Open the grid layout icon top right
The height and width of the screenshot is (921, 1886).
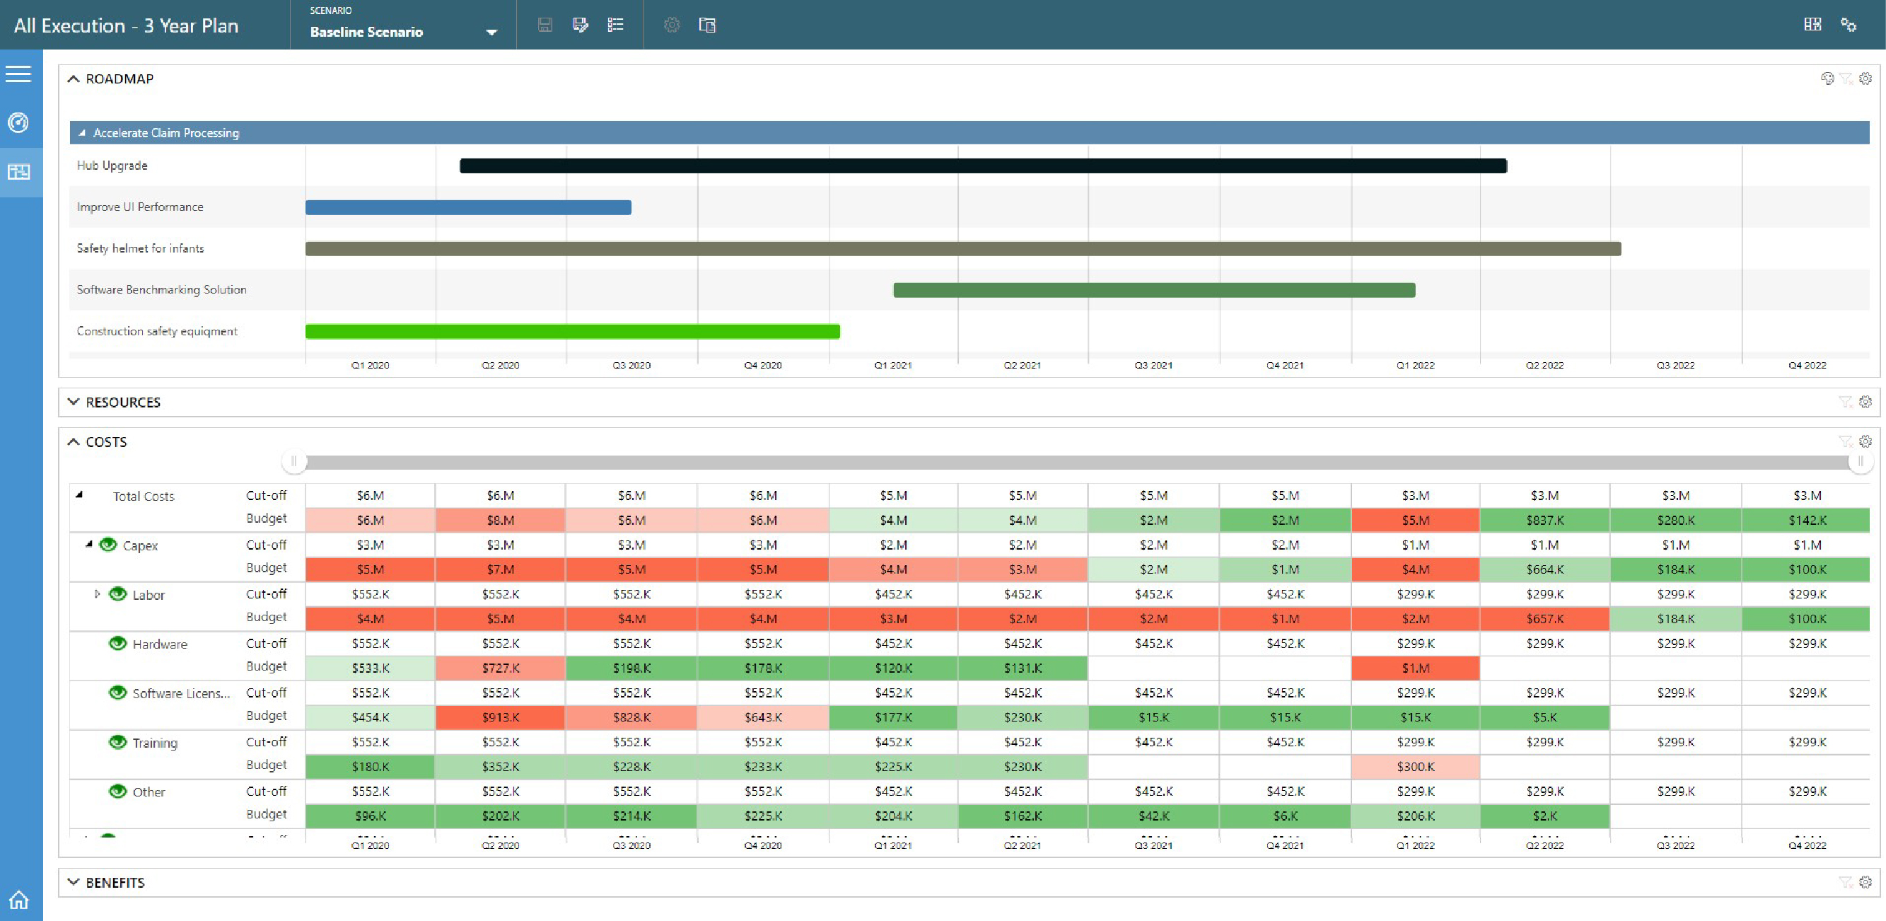1812,24
